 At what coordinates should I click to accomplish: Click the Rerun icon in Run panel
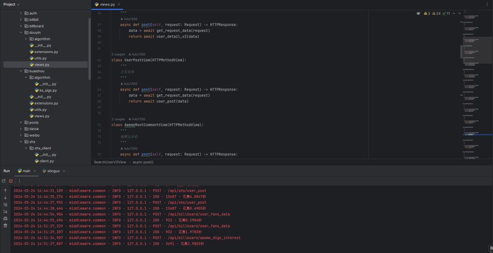(x=4, y=181)
